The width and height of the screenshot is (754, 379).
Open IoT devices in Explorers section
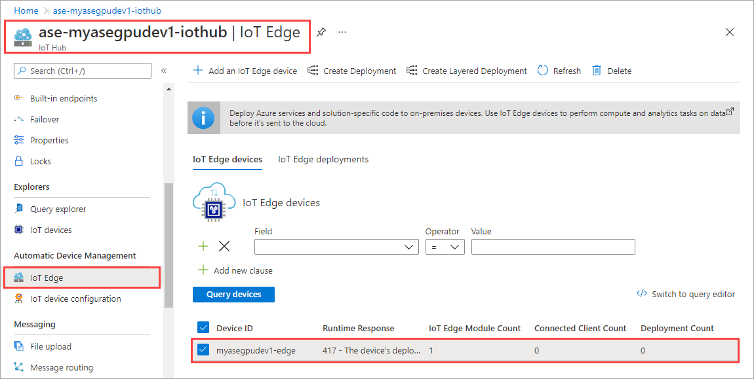pos(49,230)
